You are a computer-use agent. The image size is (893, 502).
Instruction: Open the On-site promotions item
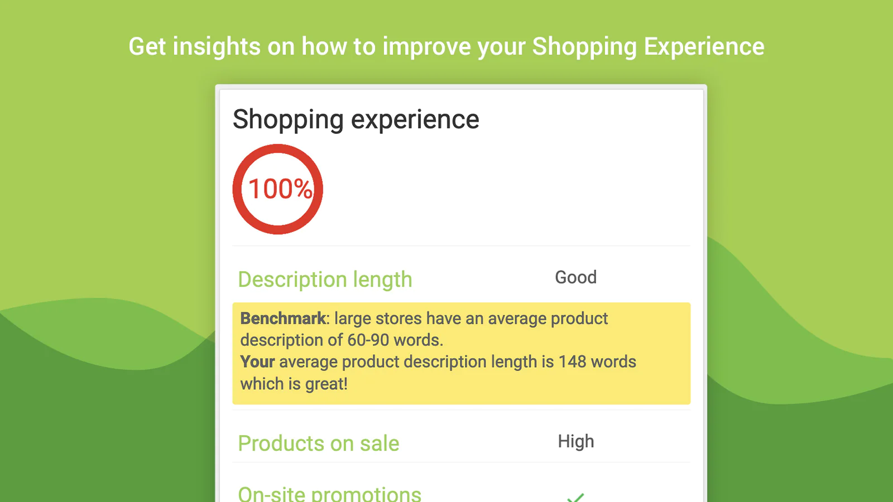[x=329, y=494]
